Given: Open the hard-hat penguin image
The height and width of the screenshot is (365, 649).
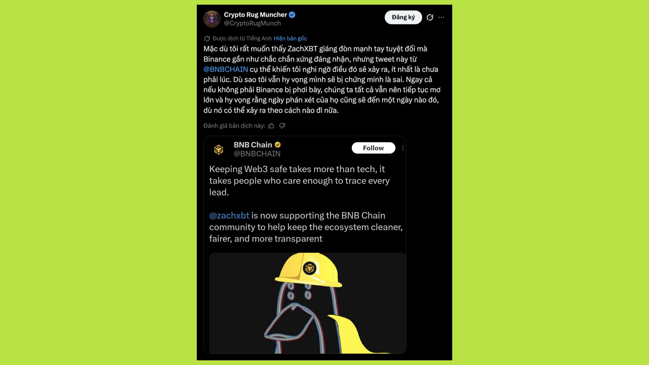Looking at the screenshot, I should tap(308, 303).
